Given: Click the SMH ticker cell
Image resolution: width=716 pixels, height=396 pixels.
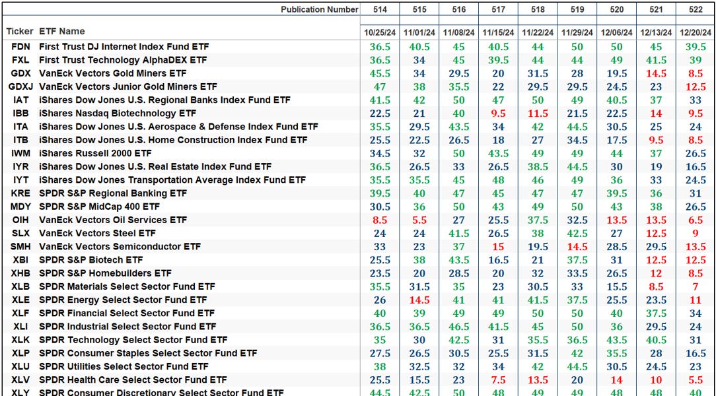Looking at the screenshot, I should pos(21,247).
